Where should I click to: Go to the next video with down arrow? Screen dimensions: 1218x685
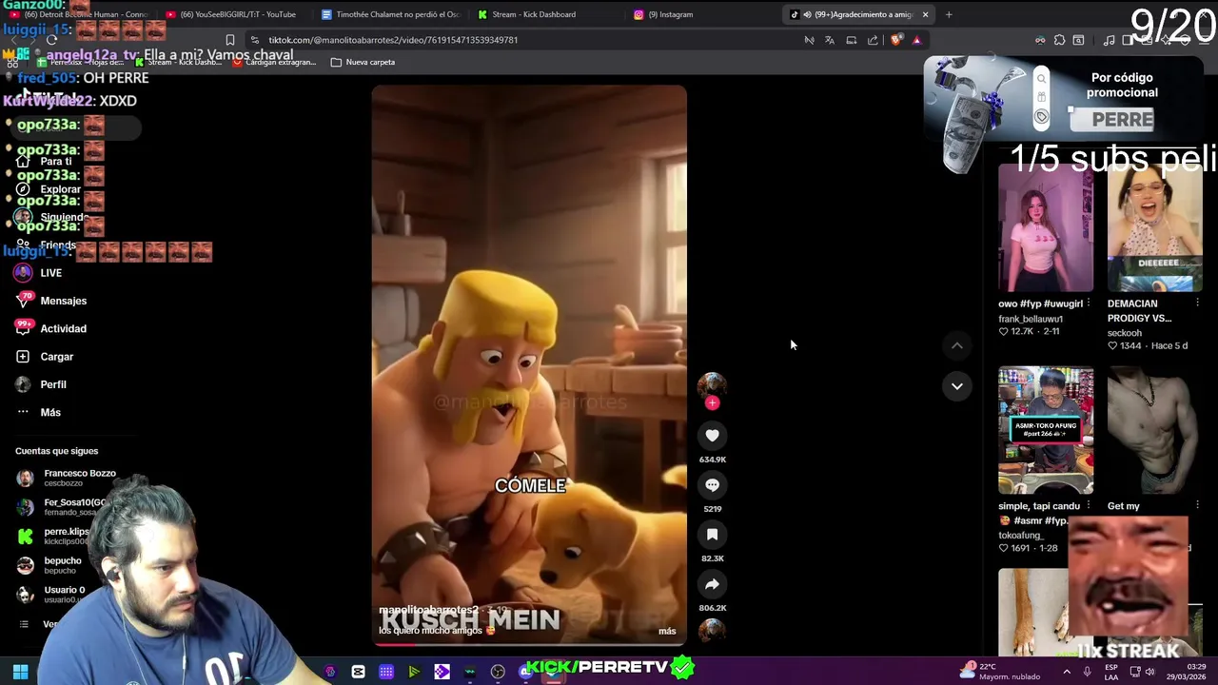point(956,385)
